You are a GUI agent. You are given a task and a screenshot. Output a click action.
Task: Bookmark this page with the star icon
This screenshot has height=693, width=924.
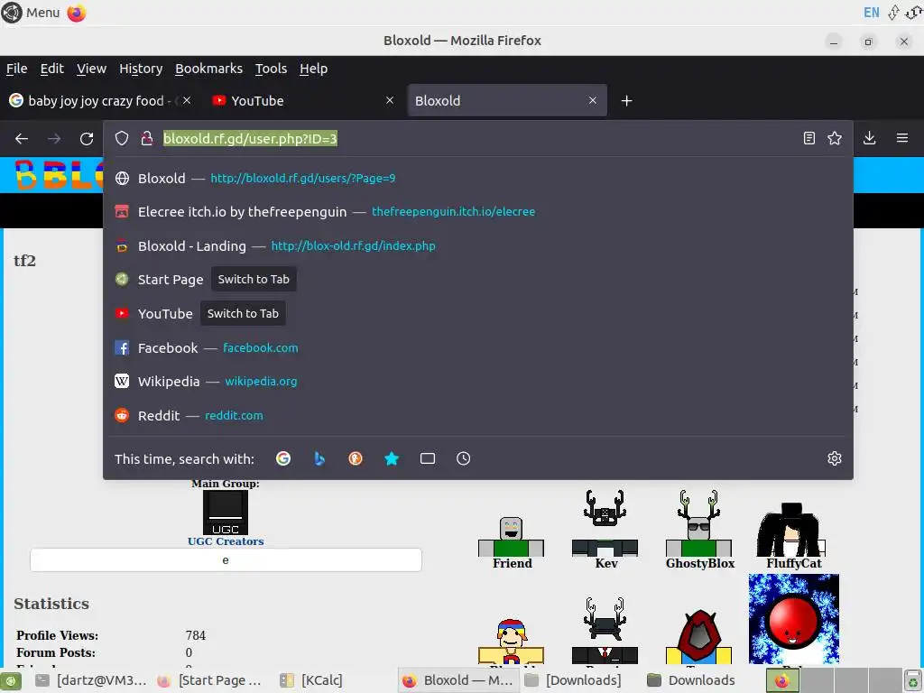point(835,138)
